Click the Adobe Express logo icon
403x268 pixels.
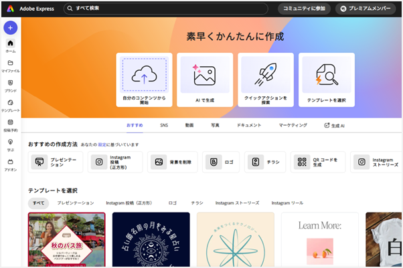pos(10,9)
